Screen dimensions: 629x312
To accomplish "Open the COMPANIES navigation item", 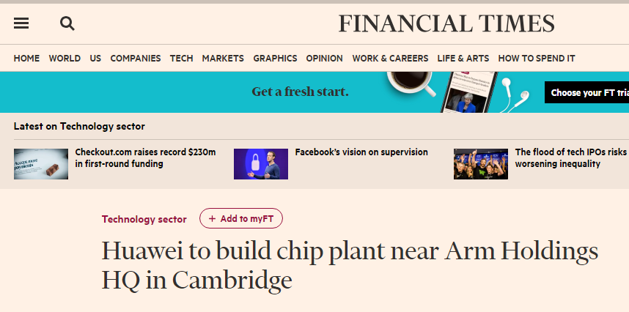I will point(136,59).
